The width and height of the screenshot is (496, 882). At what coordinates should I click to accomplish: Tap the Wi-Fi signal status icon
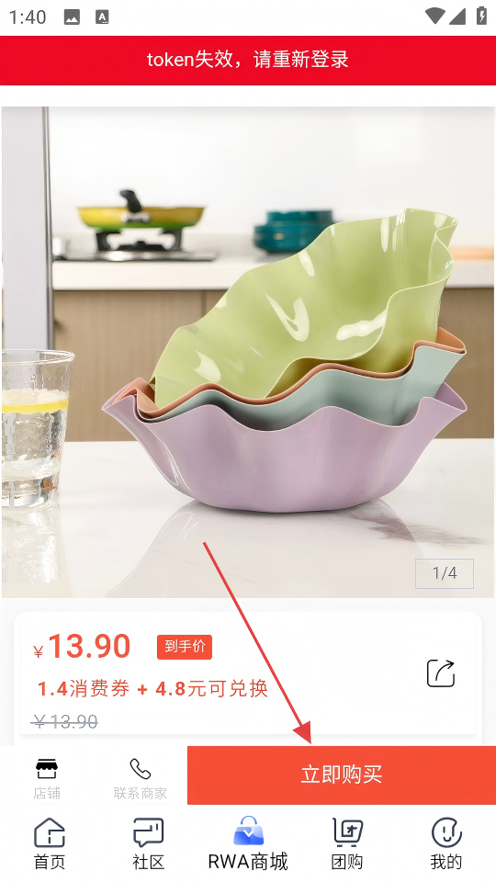434,16
